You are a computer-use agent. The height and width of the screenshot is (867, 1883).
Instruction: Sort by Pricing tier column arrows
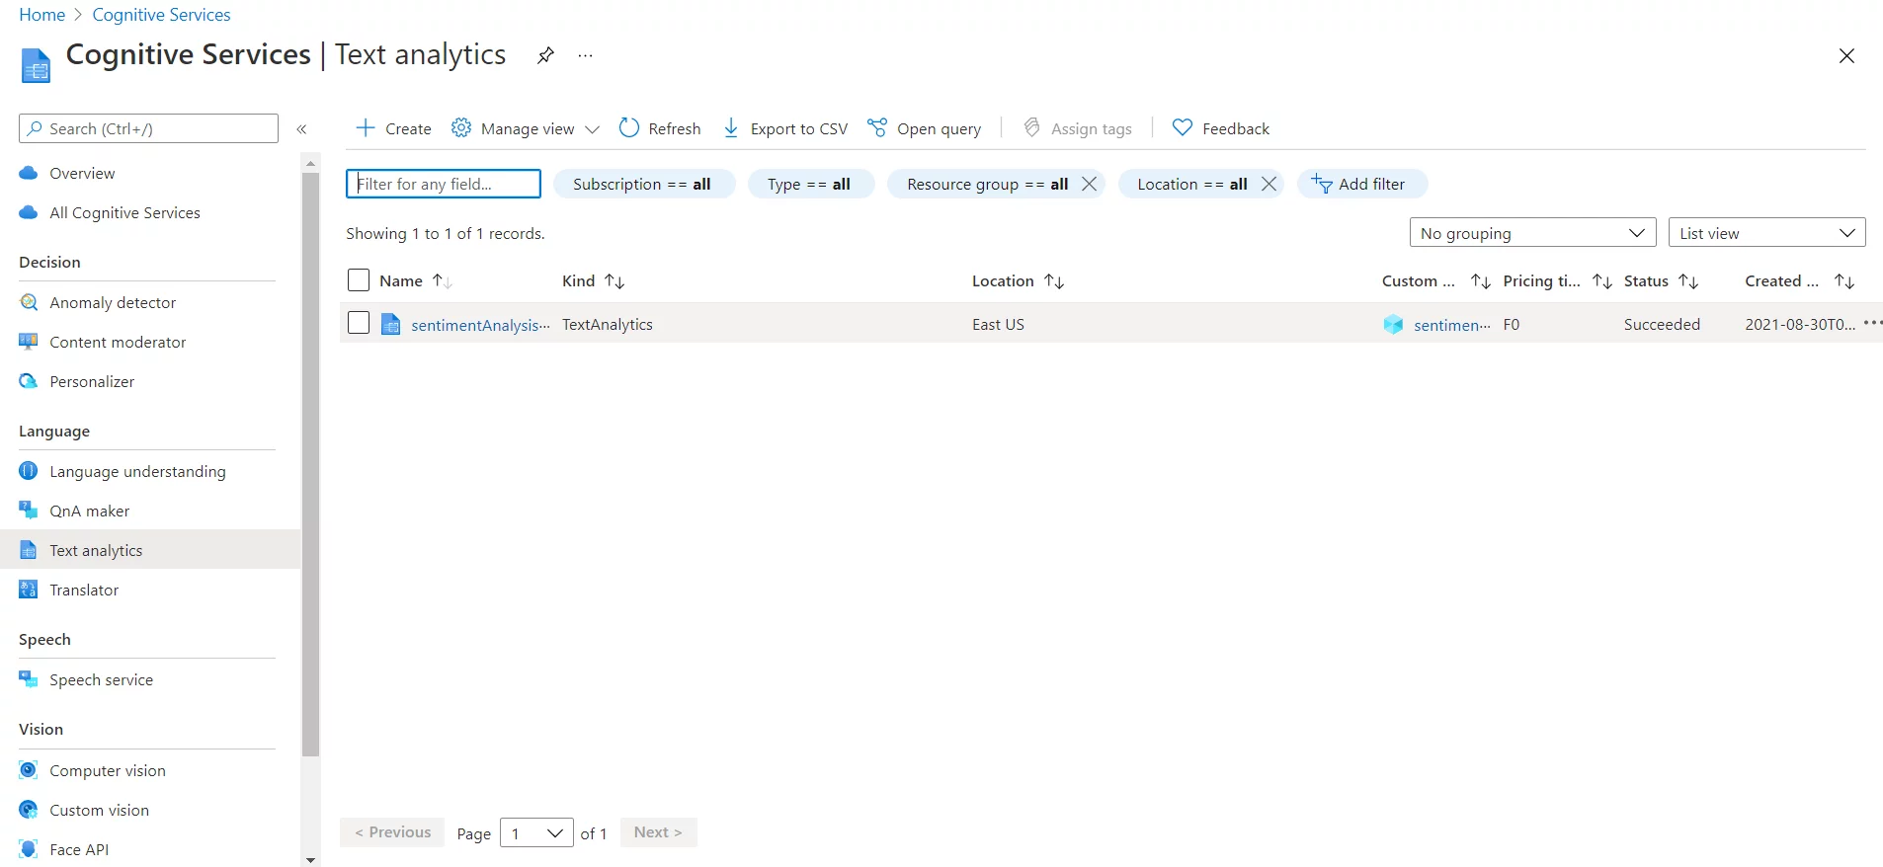(1602, 281)
